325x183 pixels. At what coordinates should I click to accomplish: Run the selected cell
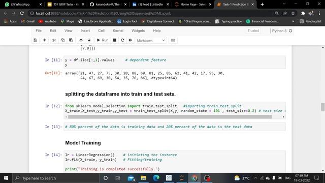pos(103,40)
